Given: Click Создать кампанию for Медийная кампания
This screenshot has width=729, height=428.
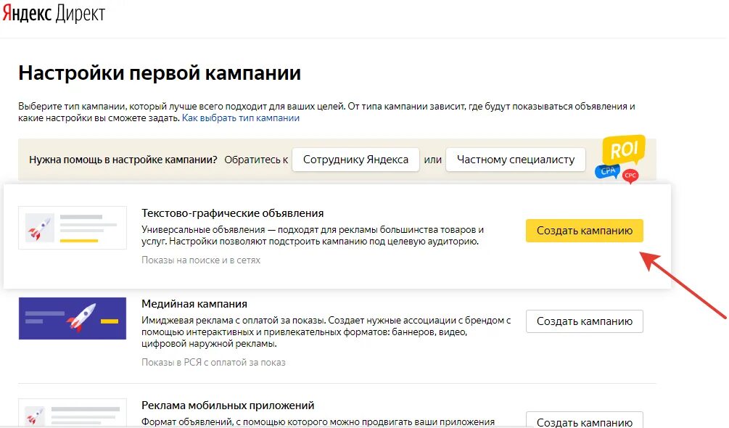Looking at the screenshot, I should pyautogui.click(x=585, y=321).
